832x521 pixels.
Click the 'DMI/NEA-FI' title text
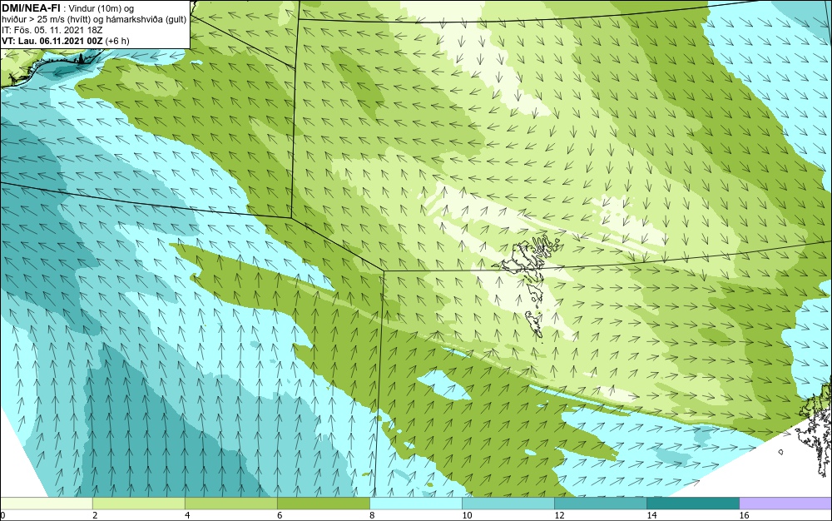click(31, 7)
